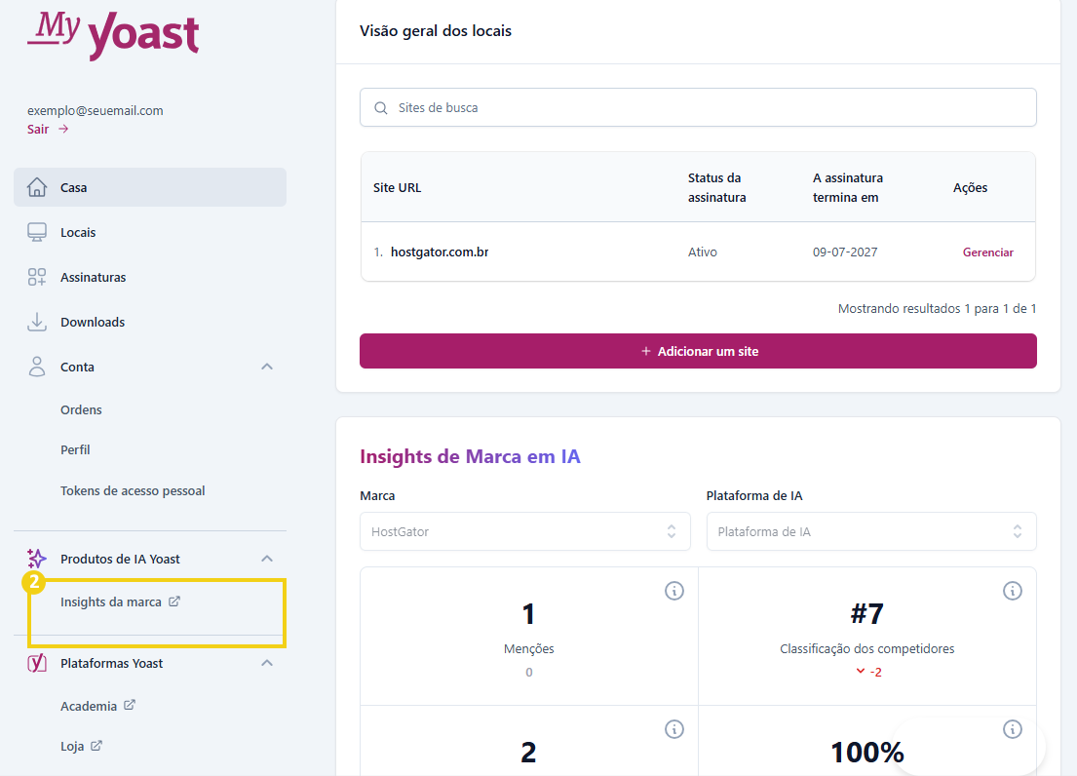Click the info icon on the 2 card
Screen dimensions: 1077x776
coord(674,729)
